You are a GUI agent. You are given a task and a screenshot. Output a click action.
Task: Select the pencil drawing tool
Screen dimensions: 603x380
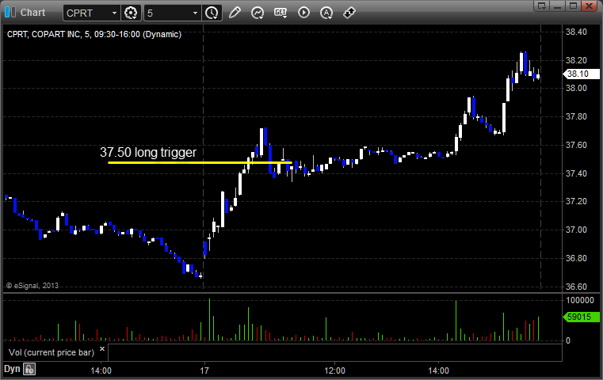pyautogui.click(x=235, y=13)
